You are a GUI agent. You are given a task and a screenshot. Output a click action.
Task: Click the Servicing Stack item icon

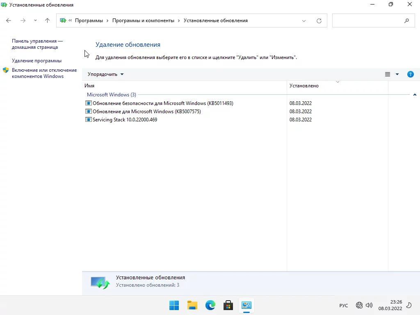tap(89, 120)
